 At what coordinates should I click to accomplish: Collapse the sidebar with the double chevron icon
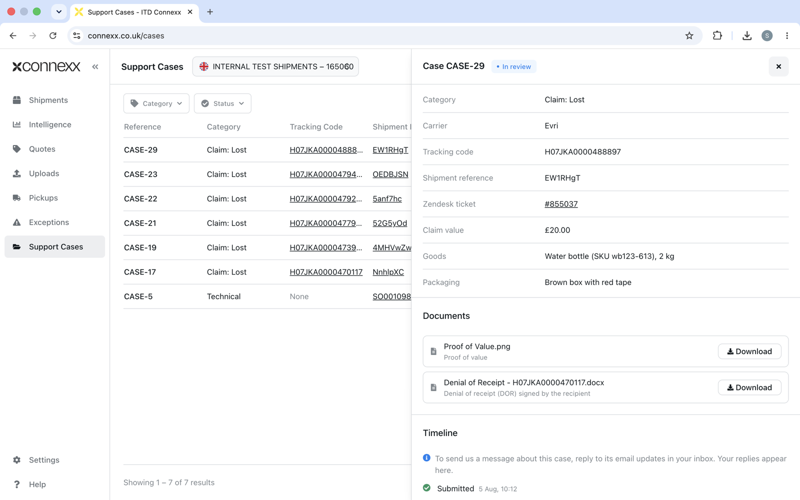pyautogui.click(x=95, y=66)
